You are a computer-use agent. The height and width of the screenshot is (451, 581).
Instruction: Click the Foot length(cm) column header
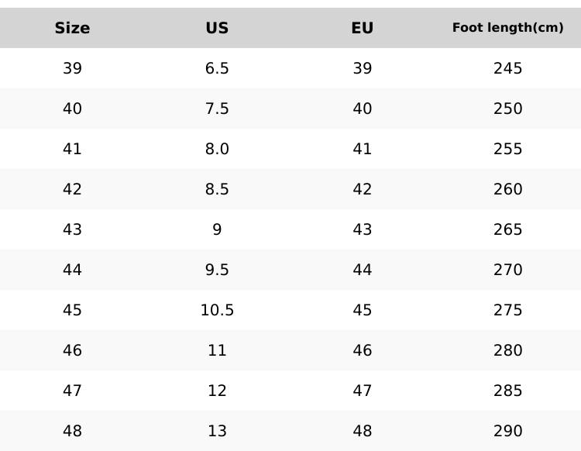507,28
